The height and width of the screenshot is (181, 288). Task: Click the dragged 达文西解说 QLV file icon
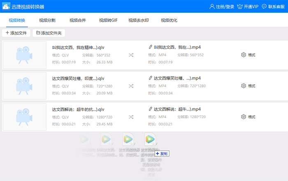(150, 140)
